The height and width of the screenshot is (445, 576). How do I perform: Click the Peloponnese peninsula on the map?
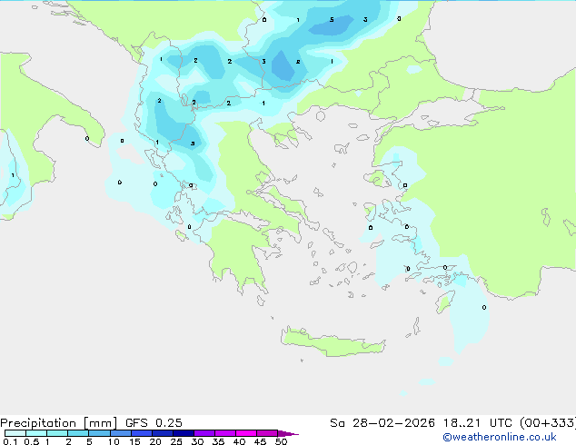click(239, 255)
